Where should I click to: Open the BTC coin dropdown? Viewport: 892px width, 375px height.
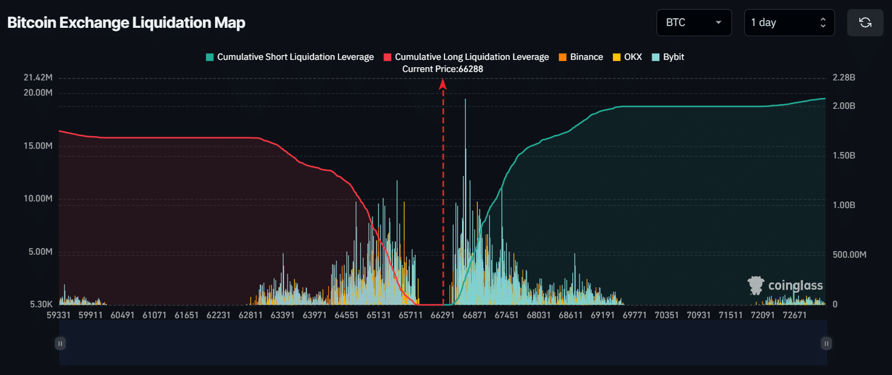tap(694, 22)
